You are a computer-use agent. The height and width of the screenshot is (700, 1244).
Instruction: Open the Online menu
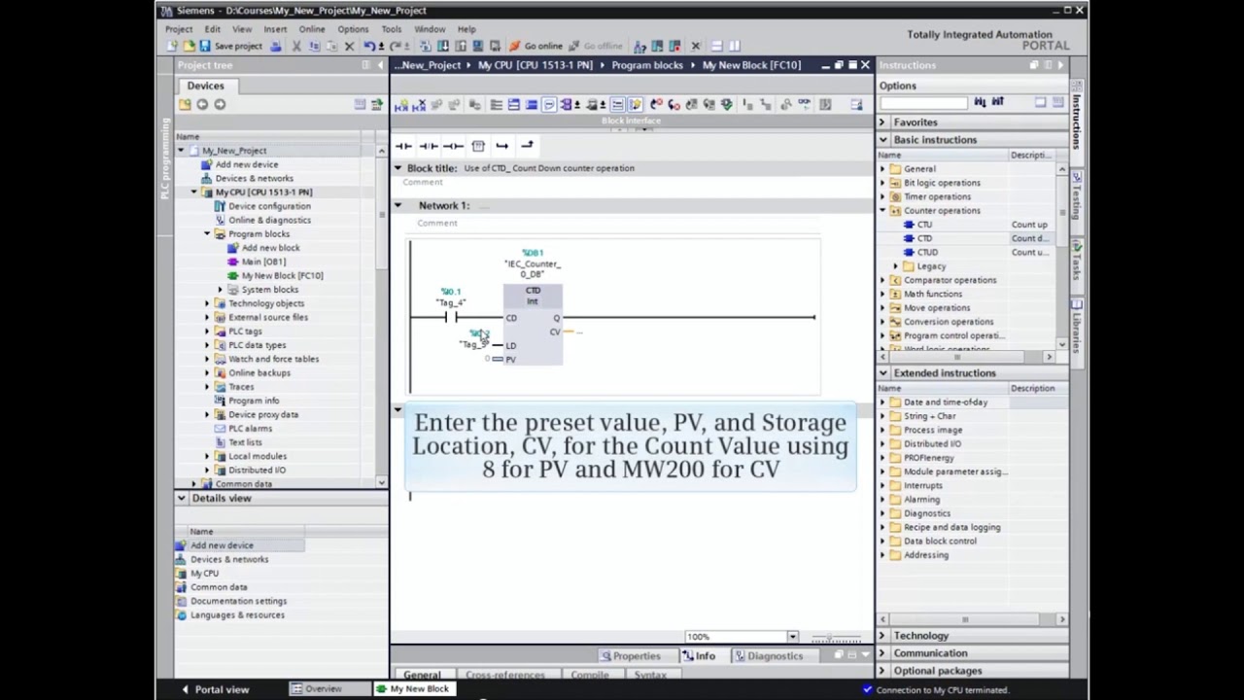[312, 29]
